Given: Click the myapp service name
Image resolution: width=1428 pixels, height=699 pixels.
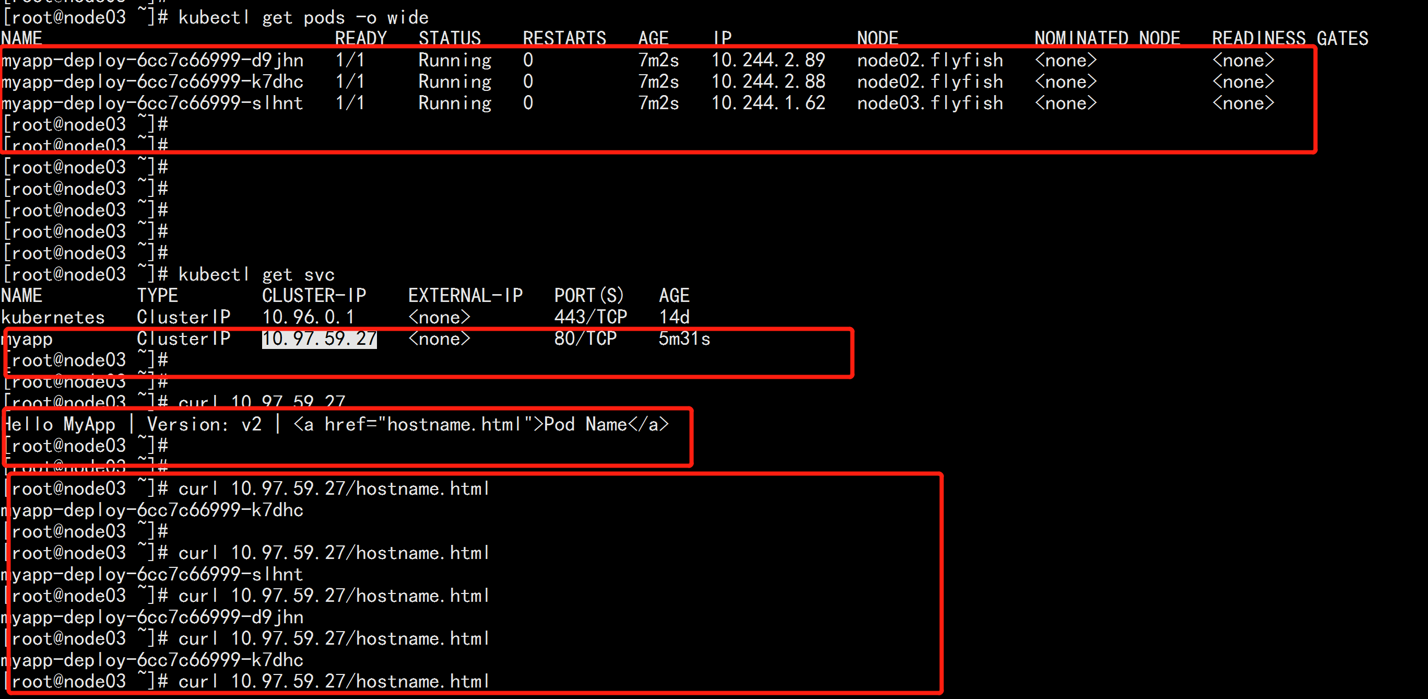Looking at the screenshot, I should pos(27,339).
